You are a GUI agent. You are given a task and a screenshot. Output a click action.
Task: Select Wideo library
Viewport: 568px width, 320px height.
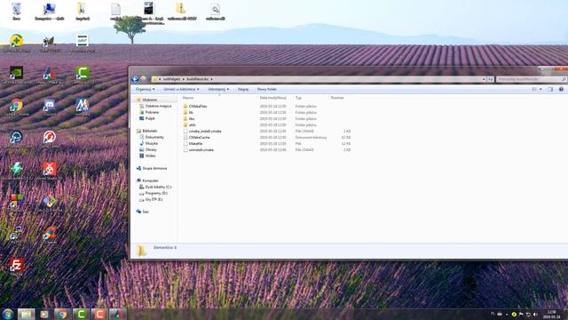pos(150,156)
